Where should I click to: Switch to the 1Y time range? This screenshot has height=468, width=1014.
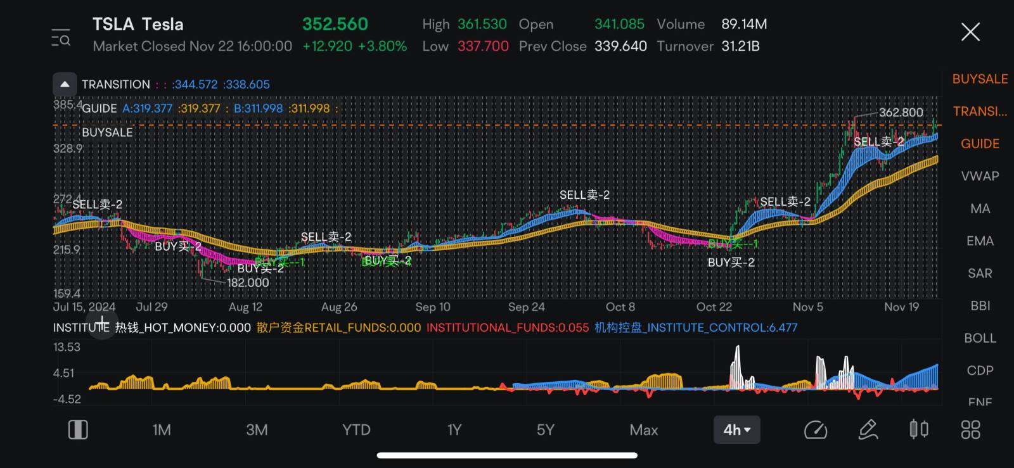coord(454,430)
